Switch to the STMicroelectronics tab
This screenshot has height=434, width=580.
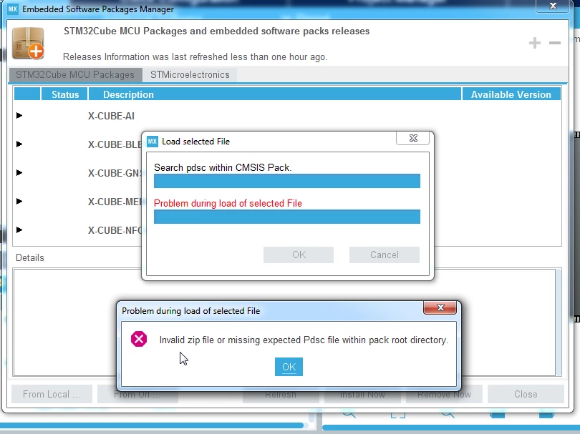point(190,74)
